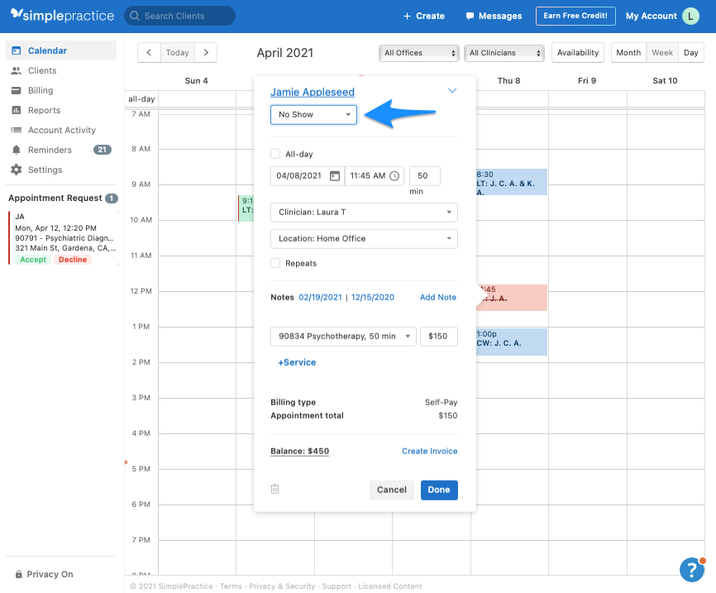Screen dimensions: 716x593
Task: Select the Day view tab
Action: (691, 52)
